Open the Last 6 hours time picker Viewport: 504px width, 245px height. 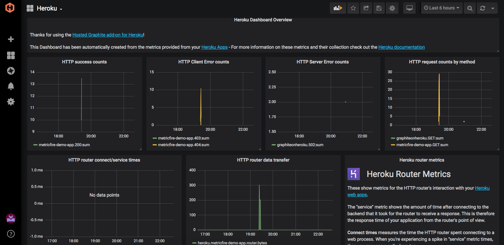point(442,8)
